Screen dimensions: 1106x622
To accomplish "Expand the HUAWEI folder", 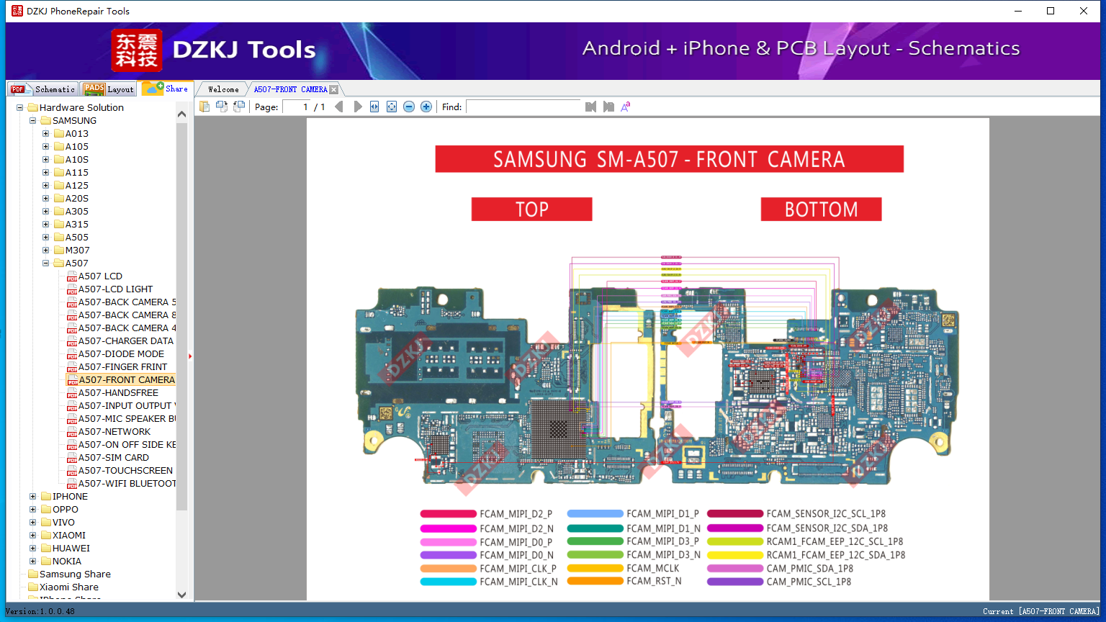I will (33, 548).
